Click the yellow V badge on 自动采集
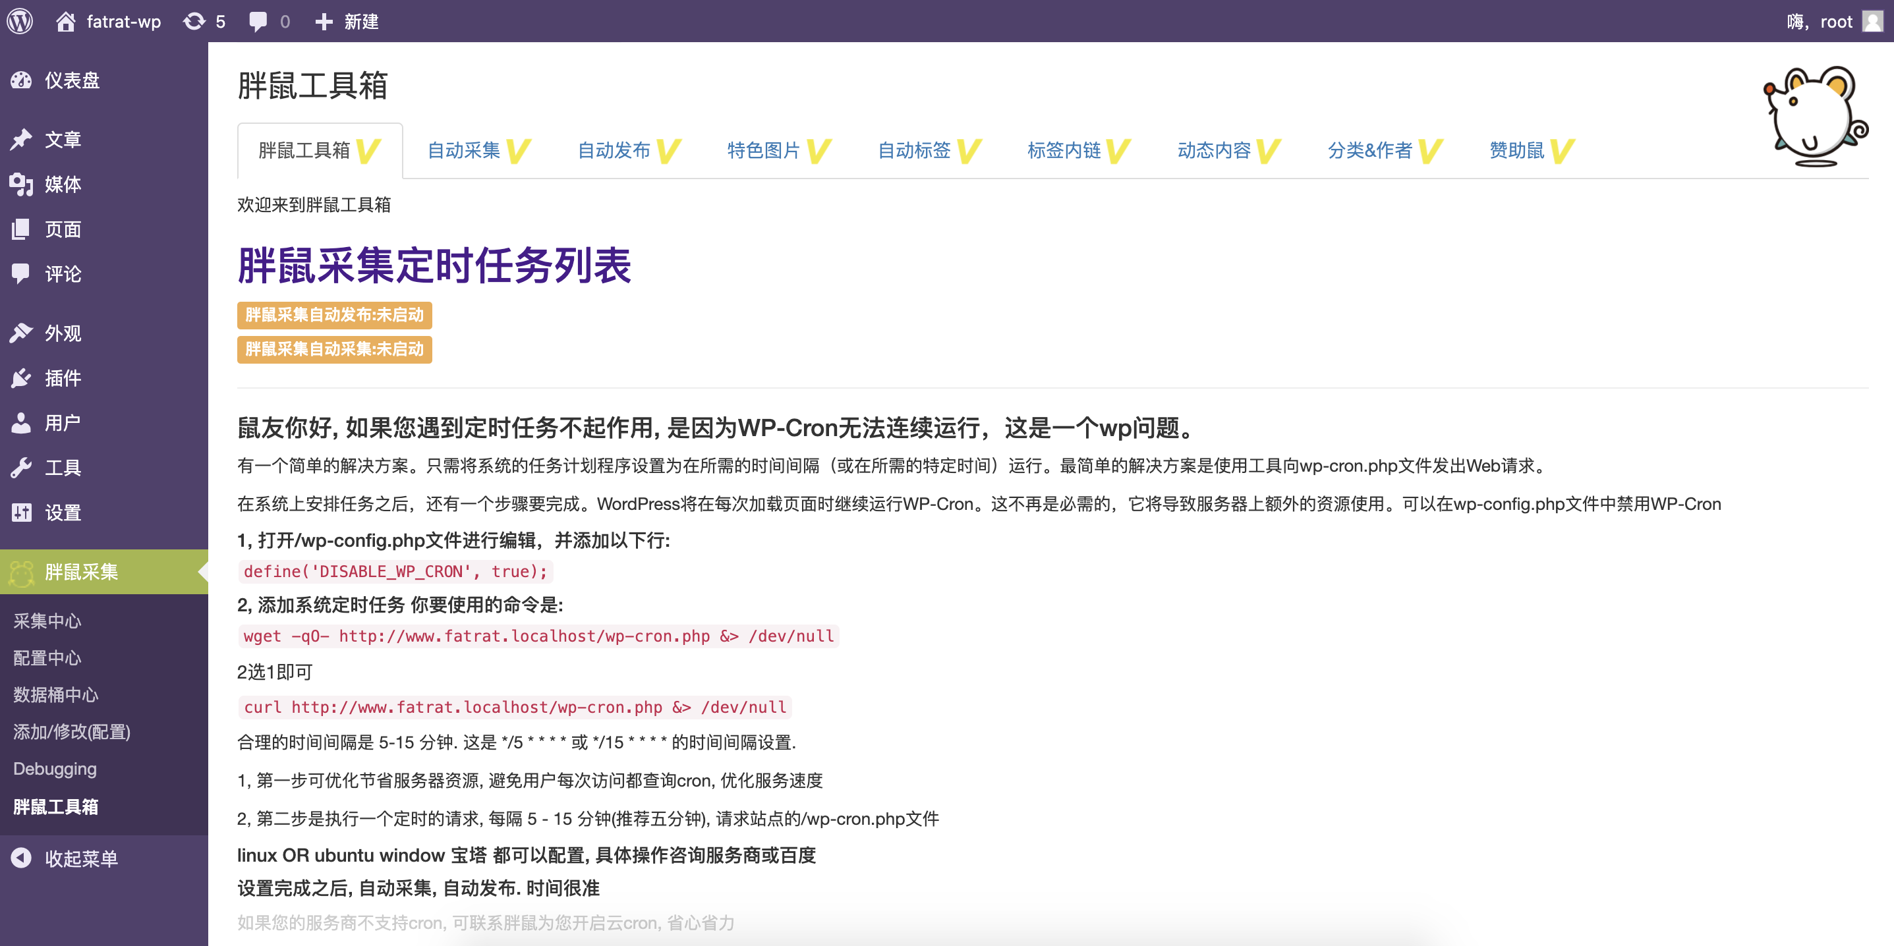 tap(517, 151)
